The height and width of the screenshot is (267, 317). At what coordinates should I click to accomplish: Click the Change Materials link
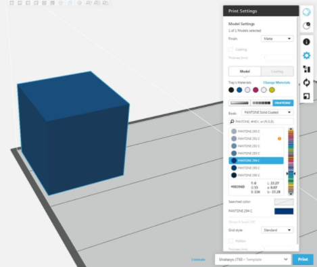pos(276,82)
